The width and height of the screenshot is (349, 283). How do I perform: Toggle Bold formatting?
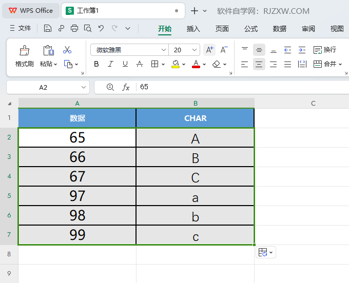pyautogui.click(x=96, y=64)
